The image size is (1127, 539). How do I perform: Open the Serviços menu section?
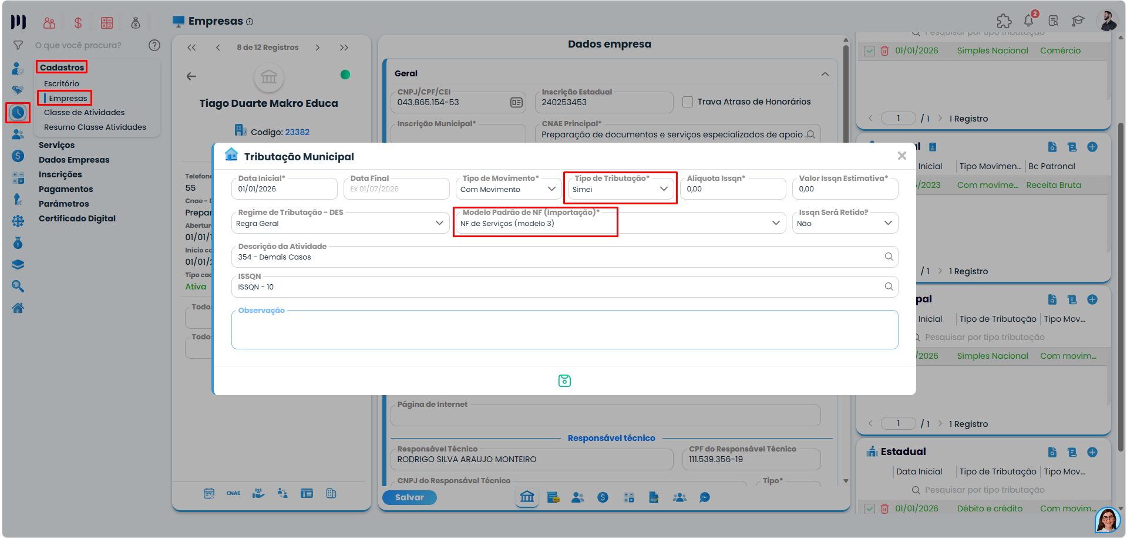56,145
